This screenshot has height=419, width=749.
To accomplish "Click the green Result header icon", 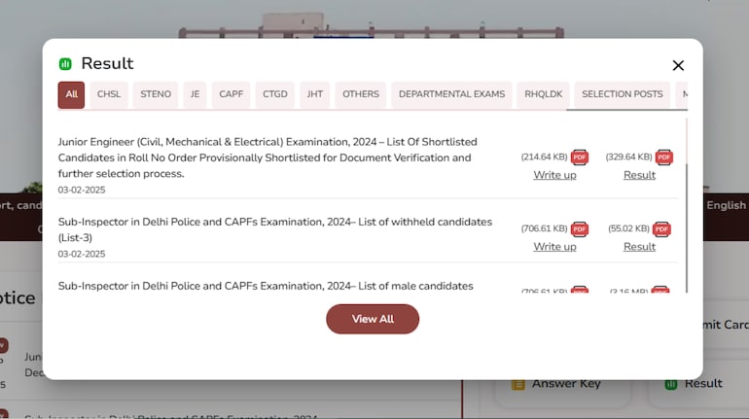I will pyautogui.click(x=65, y=64).
